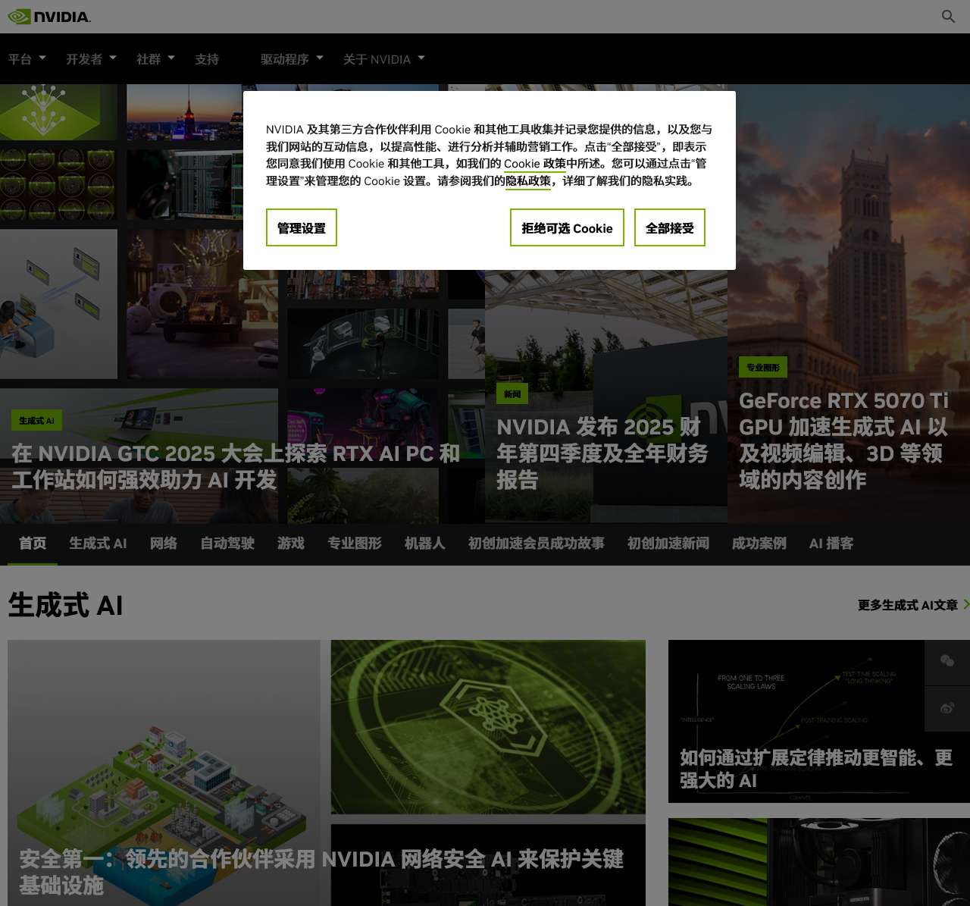Share via the WeChat icon
The image size is (970, 906).
click(947, 663)
